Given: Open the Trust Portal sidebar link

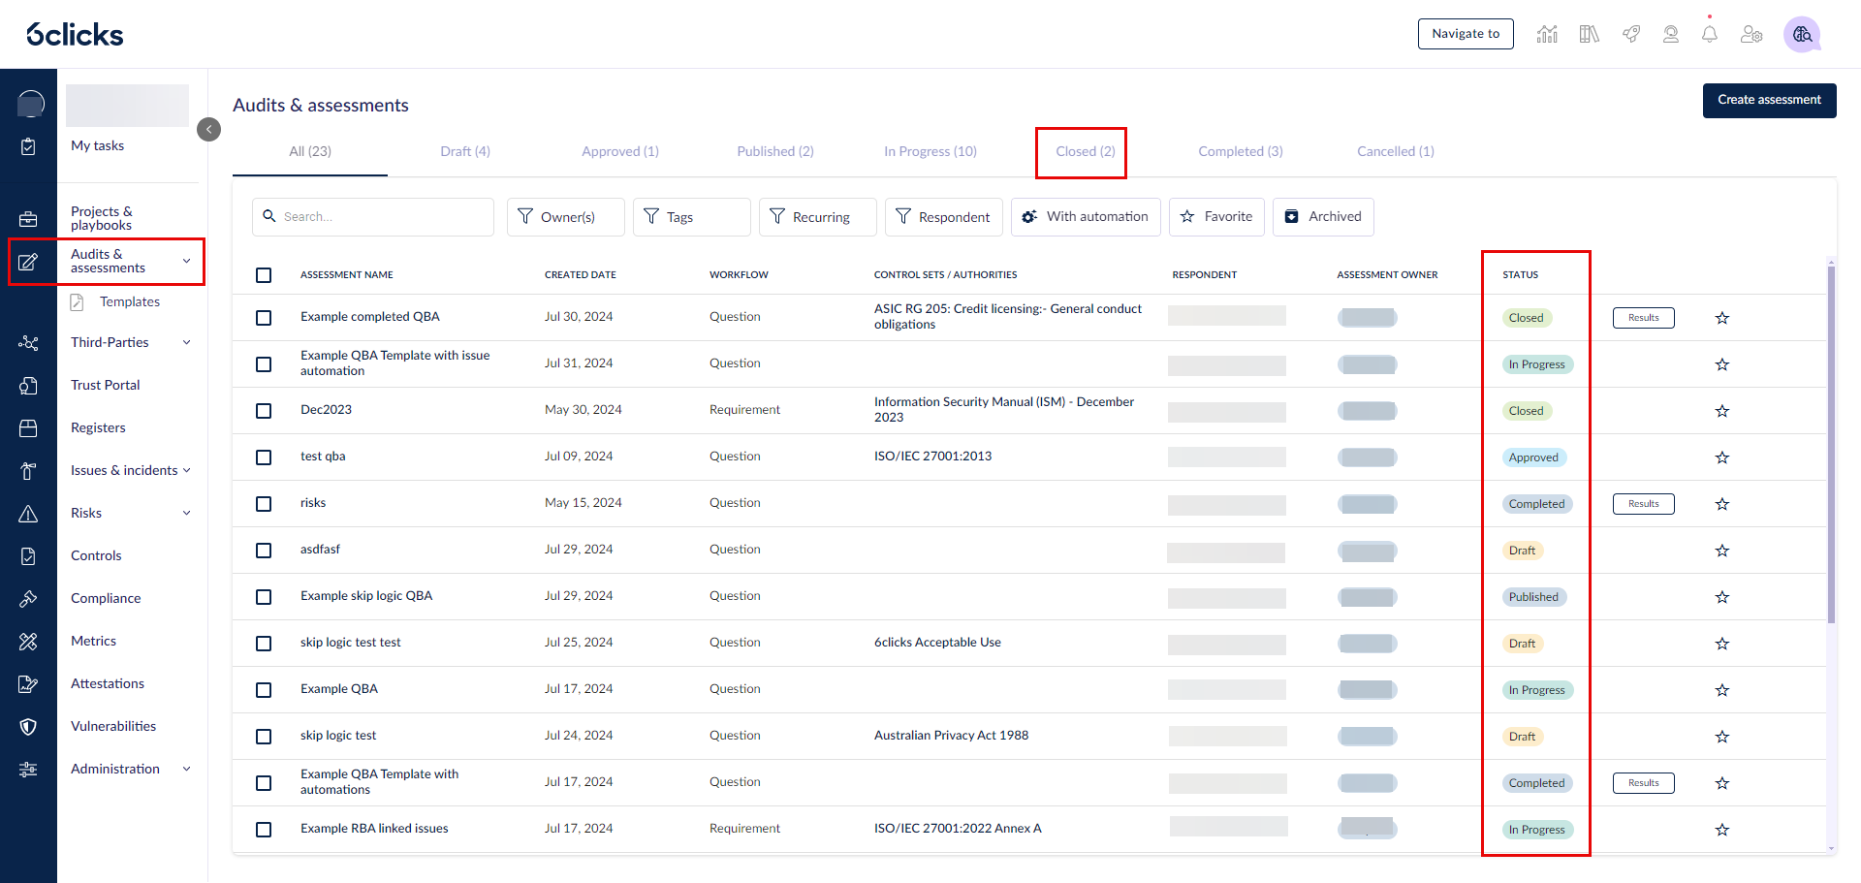Looking at the screenshot, I should (106, 386).
